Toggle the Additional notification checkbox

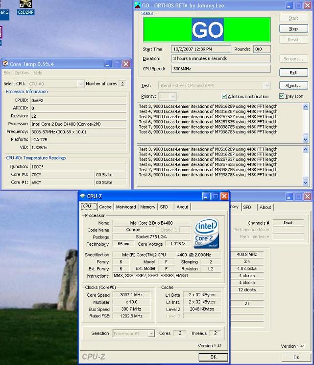tap(224, 96)
